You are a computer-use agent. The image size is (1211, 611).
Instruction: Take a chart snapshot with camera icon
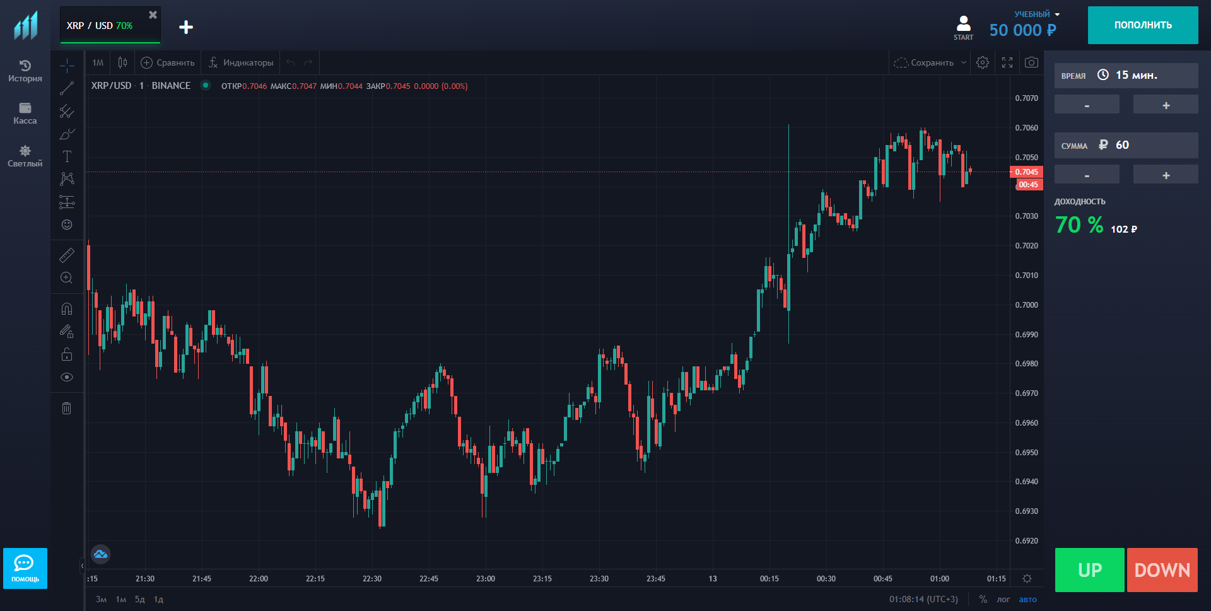tap(1031, 62)
